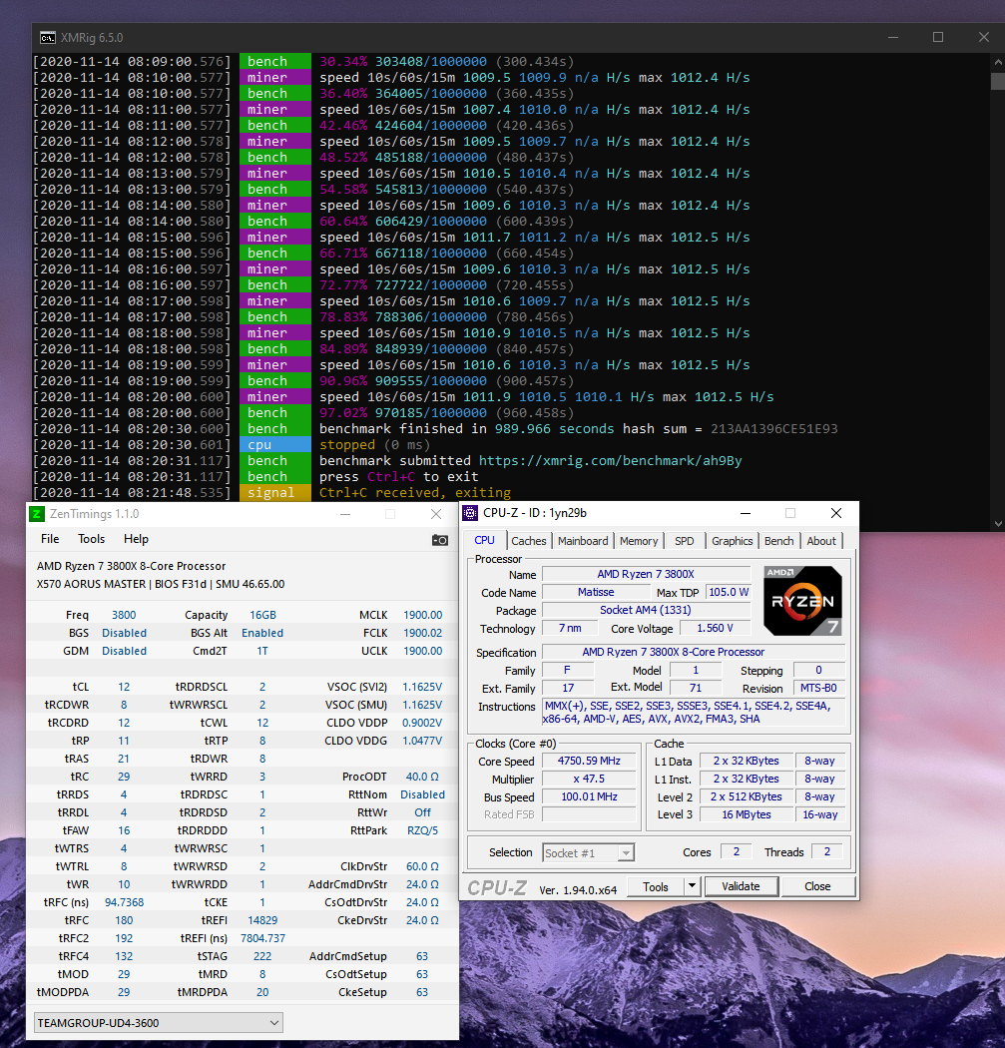This screenshot has width=1005, height=1048.
Task: Click the X570 AORUS MASTER BIOS info line
Action: [x=161, y=584]
